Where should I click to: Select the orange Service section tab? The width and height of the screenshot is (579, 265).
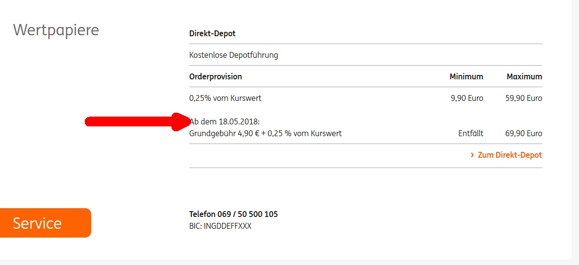coord(45,223)
